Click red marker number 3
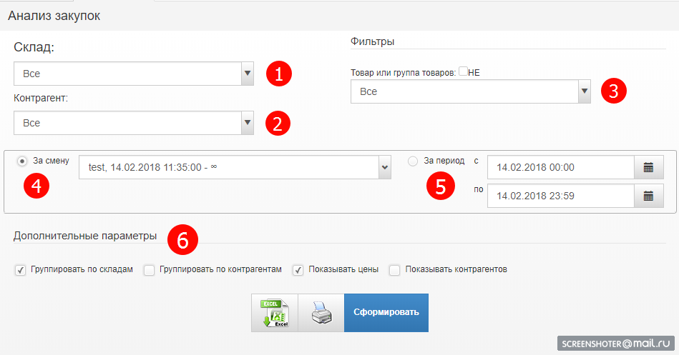The height and width of the screenshot is (355, 679). click(613, 91)
